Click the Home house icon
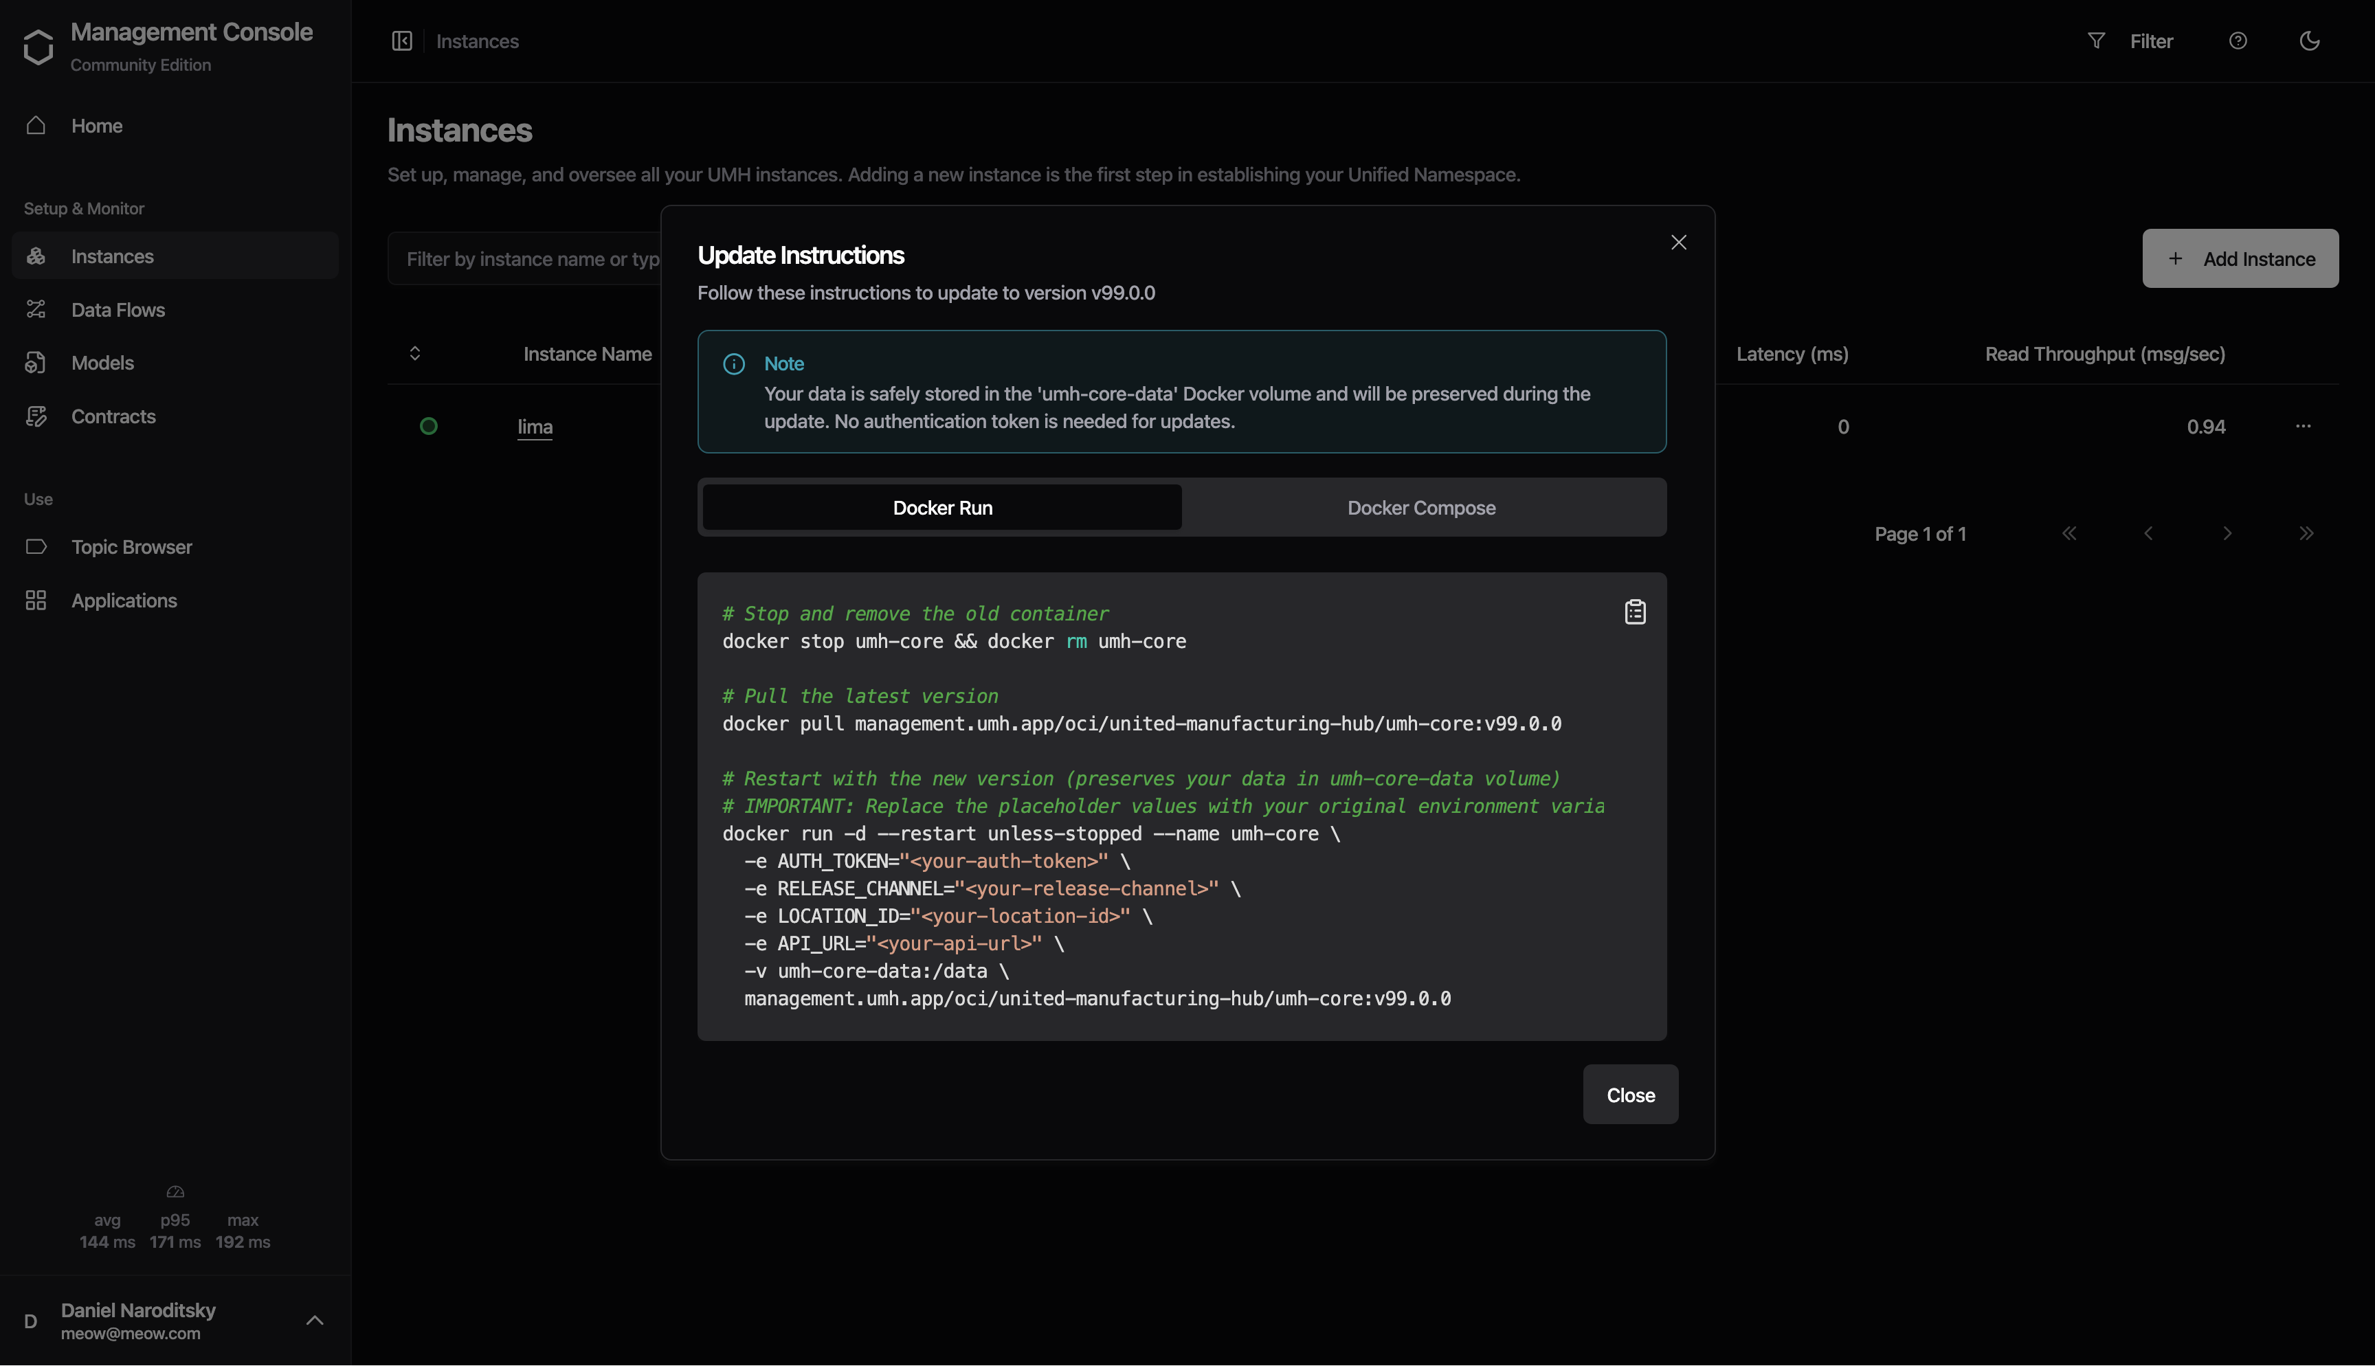 click(x=36, y=126)
